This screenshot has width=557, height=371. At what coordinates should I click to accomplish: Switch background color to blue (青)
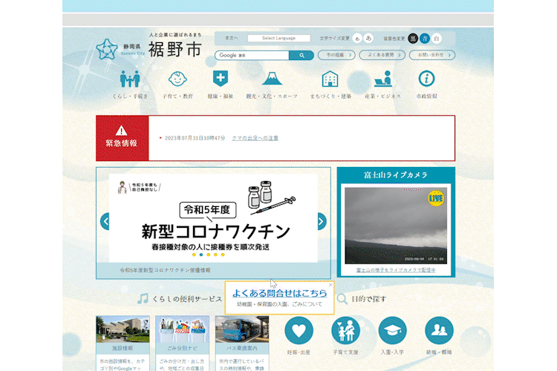click(x=425, y=38)
